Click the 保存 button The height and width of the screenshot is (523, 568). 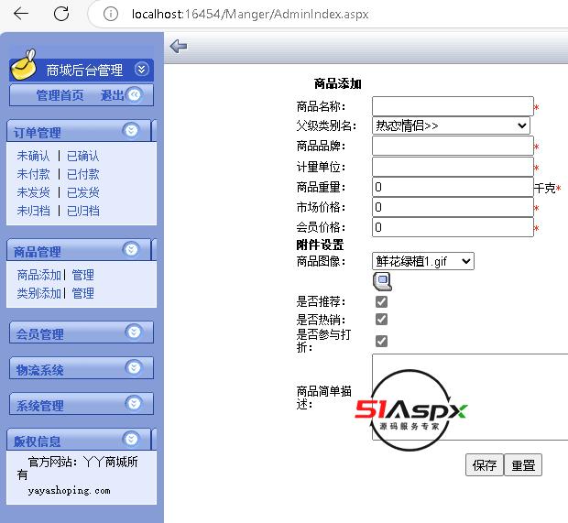(485, 465)
